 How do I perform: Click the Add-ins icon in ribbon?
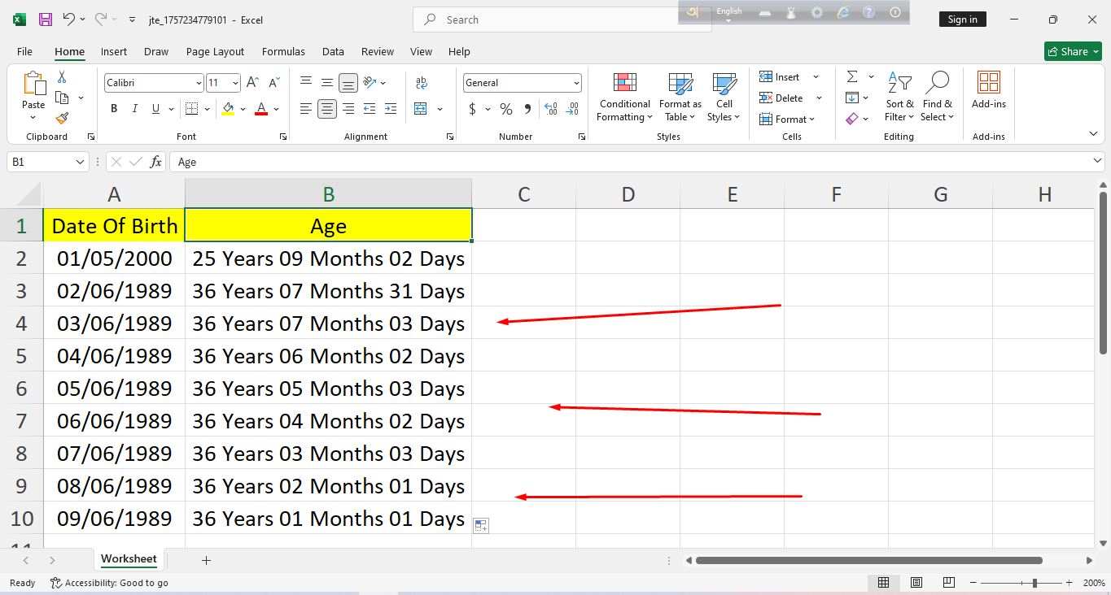tap(988, 84)
